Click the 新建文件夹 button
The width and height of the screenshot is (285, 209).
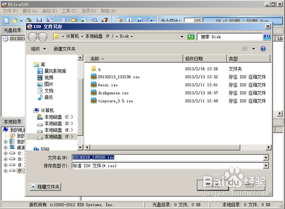coord(64,49)
